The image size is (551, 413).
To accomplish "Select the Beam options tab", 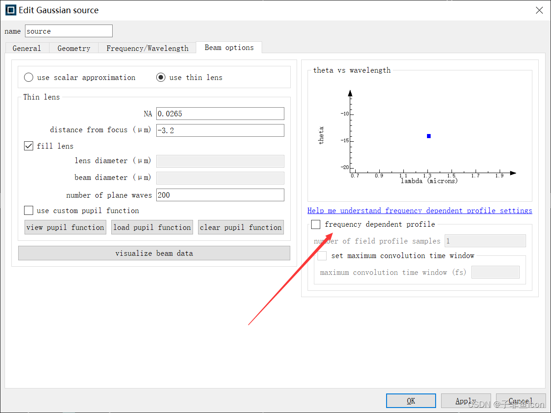I will coord(229,47).
